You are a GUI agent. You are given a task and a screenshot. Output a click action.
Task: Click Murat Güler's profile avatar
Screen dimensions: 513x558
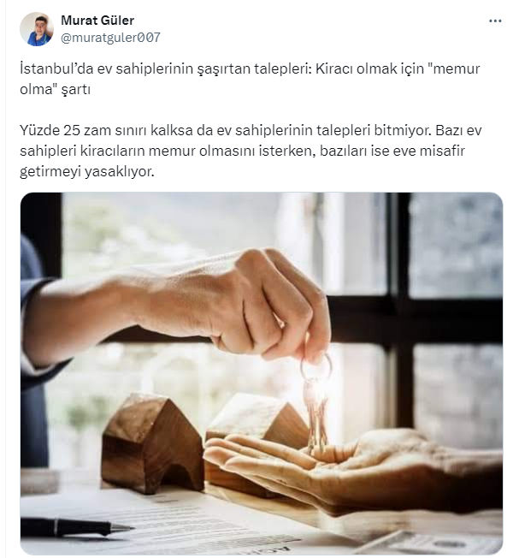coord(37,29)
